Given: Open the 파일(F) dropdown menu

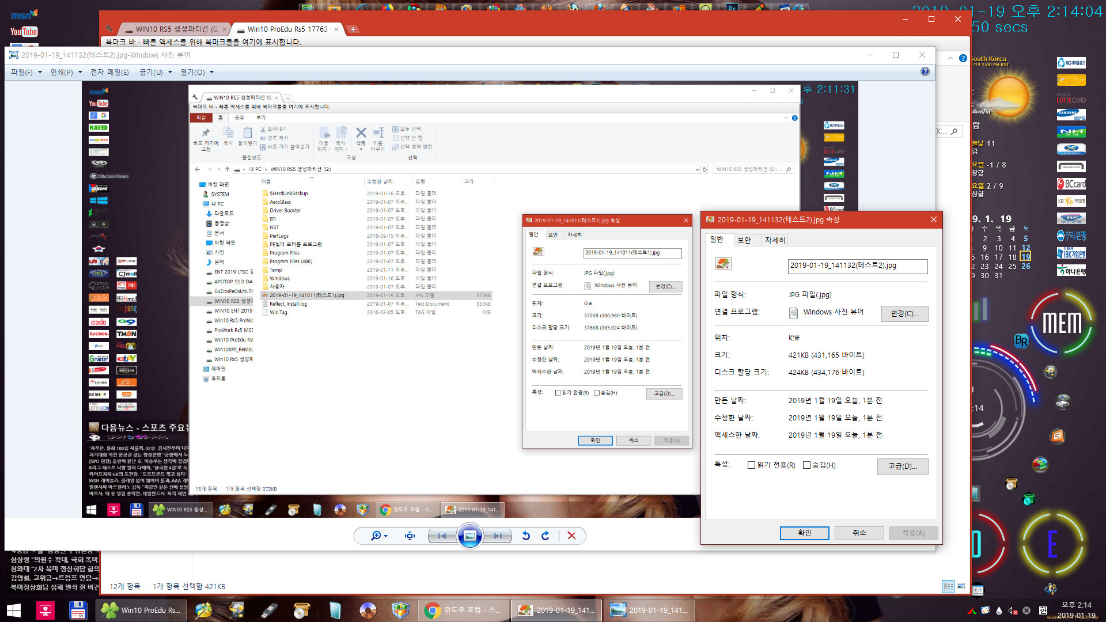Looking at the screenshot, I should [26, 72].
